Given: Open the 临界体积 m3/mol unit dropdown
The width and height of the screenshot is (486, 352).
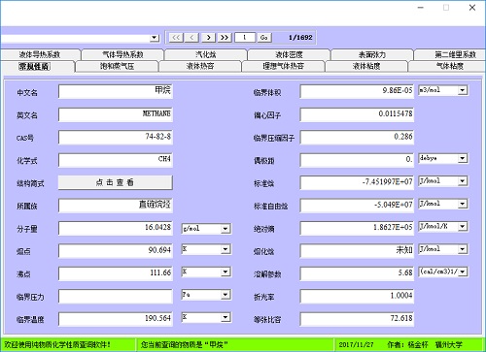Looking at the screenshot, I should 463,90.
